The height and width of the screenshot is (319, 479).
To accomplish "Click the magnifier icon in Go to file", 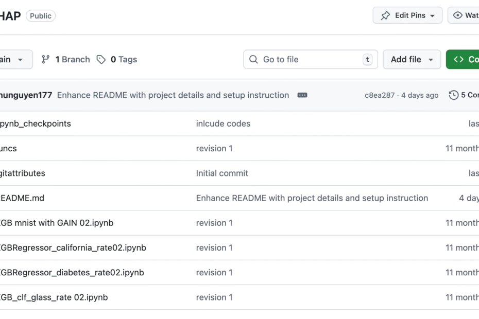I will [x=253, y=60].
